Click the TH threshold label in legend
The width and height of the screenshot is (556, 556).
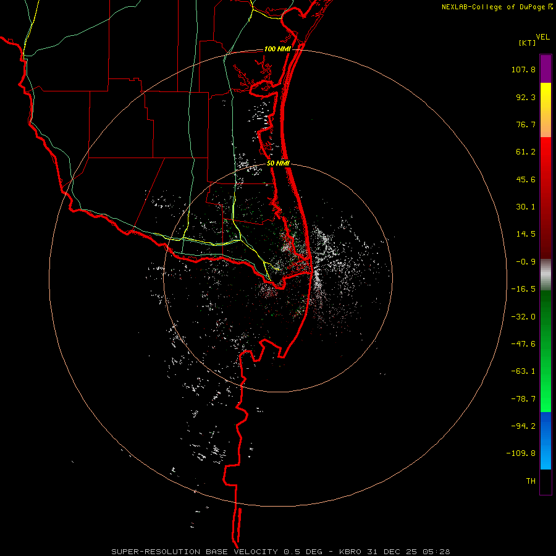coord(531,481)
